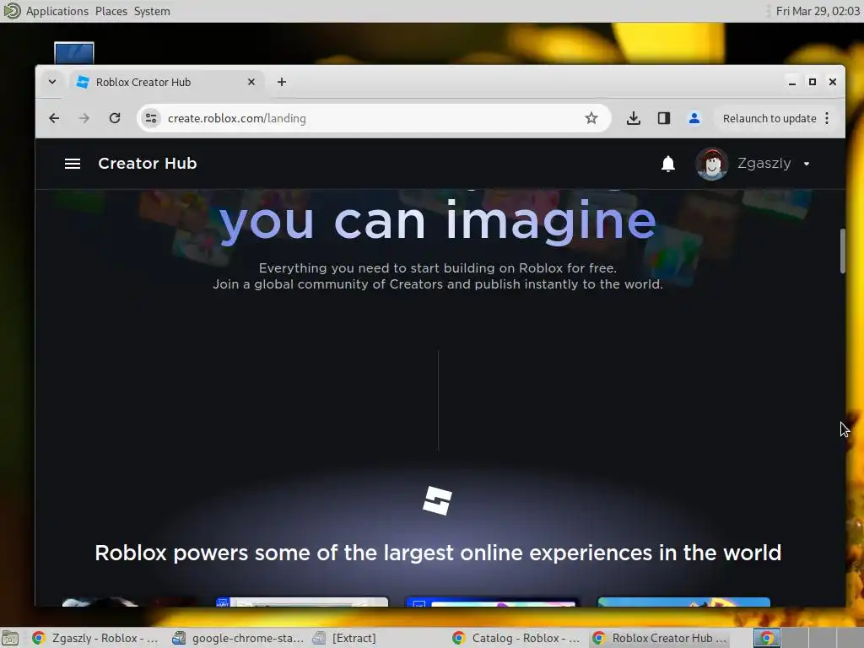Expand the Zgaszly account dropdown arrow
The image size is (864, 648).
pyautogui.click(x=807, y=164)
